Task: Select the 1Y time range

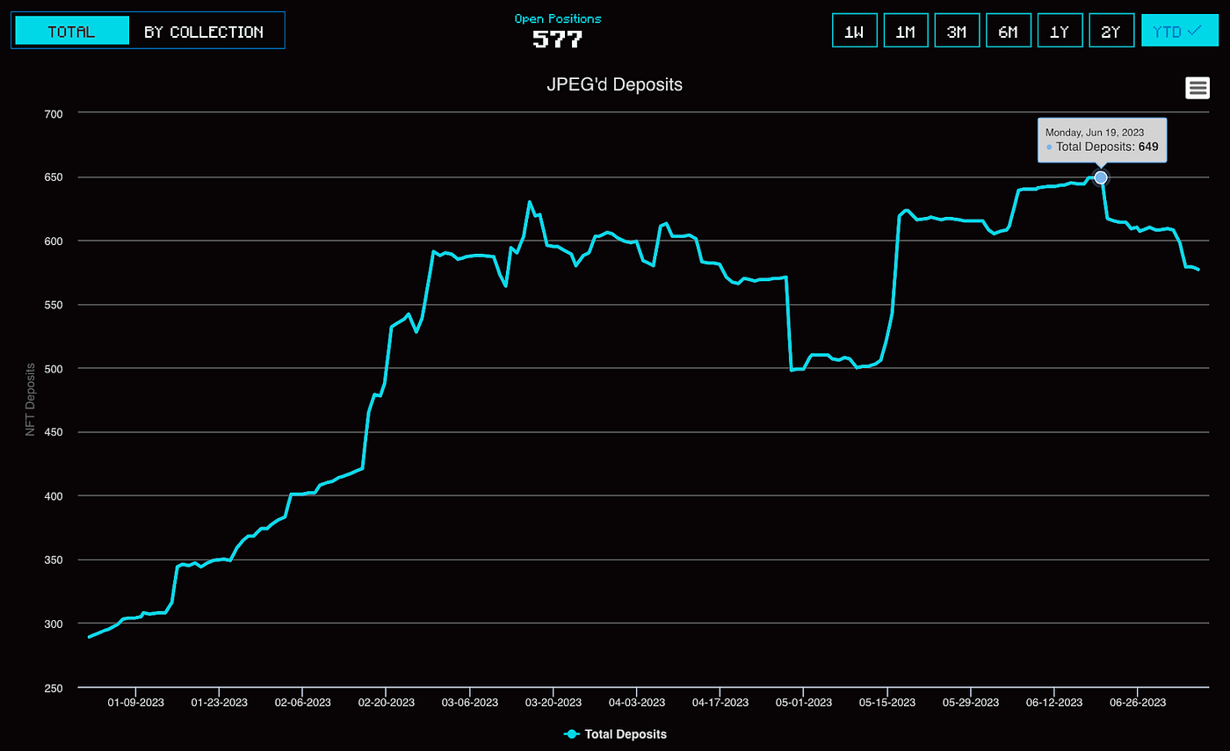Action: tap(1060, 31)
